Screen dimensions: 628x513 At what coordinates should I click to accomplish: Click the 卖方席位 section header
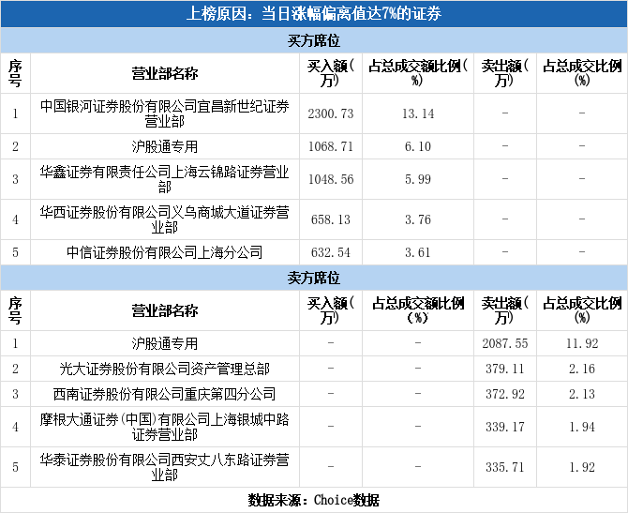click(x=314, y=278)
